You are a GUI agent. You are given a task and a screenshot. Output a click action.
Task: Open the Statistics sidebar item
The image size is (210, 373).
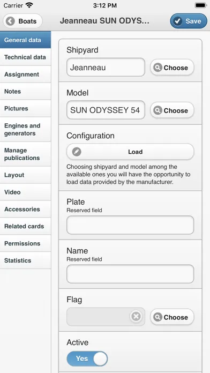pyautogui.click(x=26, y=260)
